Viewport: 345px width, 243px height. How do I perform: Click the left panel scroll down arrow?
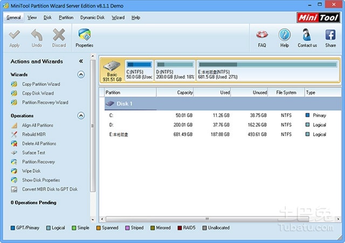(93, 220)
